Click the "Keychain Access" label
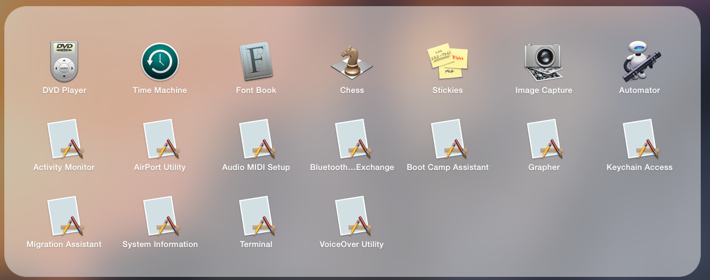 (x=639, y=167)
